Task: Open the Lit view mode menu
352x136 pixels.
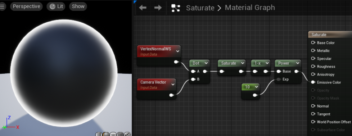Action: point(56,6)
